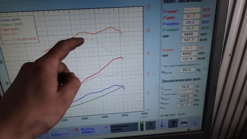Click the peak of the blue wheel-power curve
The width and height of the screenshot is (247, 139).
click(x=116, y=85)
